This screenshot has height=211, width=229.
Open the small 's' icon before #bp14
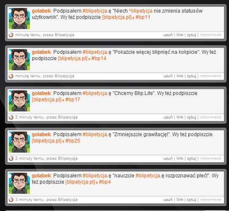89,59
